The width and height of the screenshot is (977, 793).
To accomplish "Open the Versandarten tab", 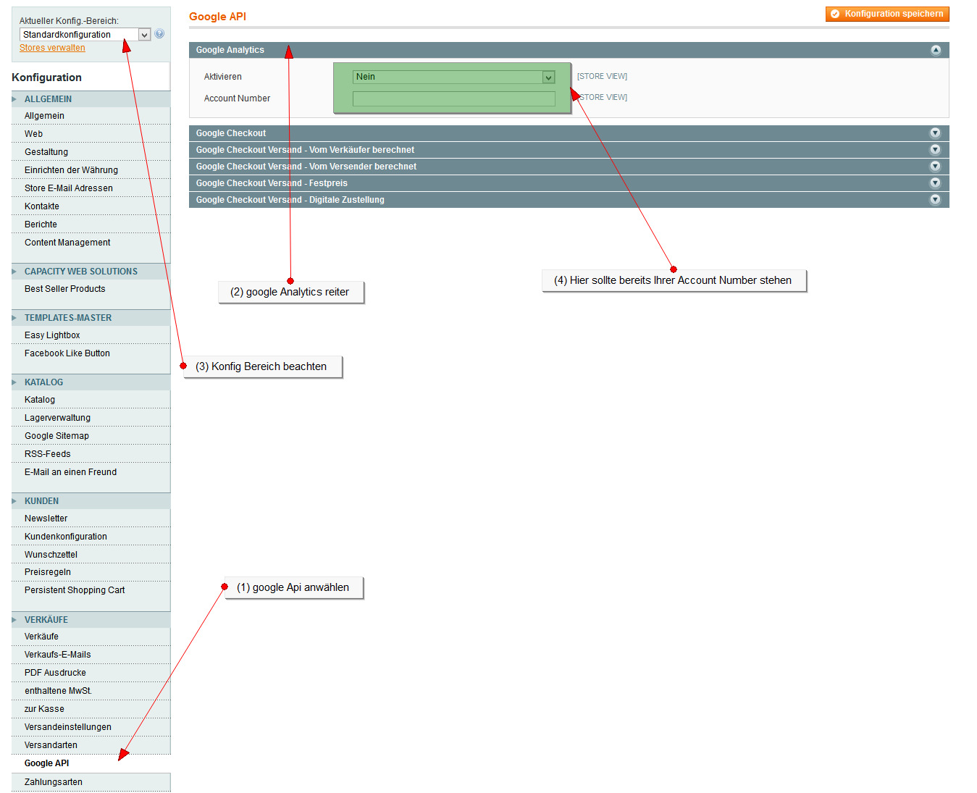I will tap(91, 745).
